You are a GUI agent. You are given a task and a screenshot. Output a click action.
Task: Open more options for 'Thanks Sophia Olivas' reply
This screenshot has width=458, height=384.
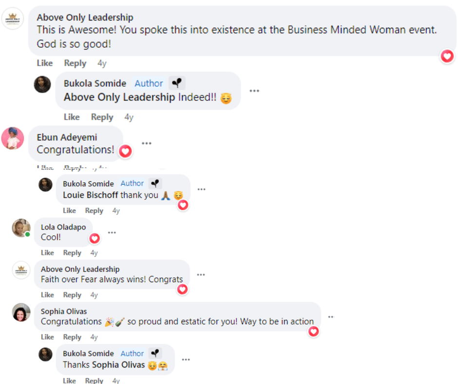coord(186,360)
